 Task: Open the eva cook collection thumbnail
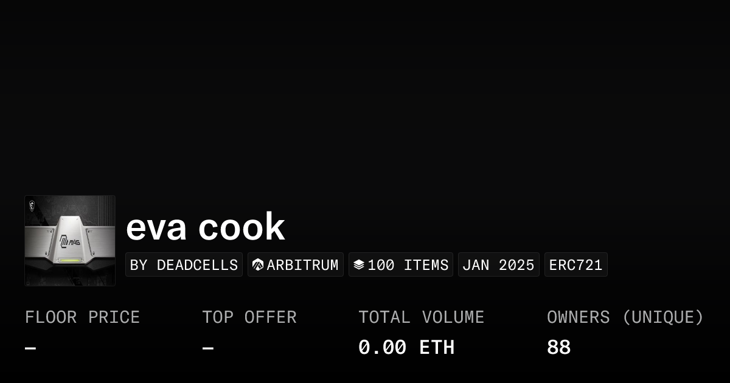click(70, 241)
